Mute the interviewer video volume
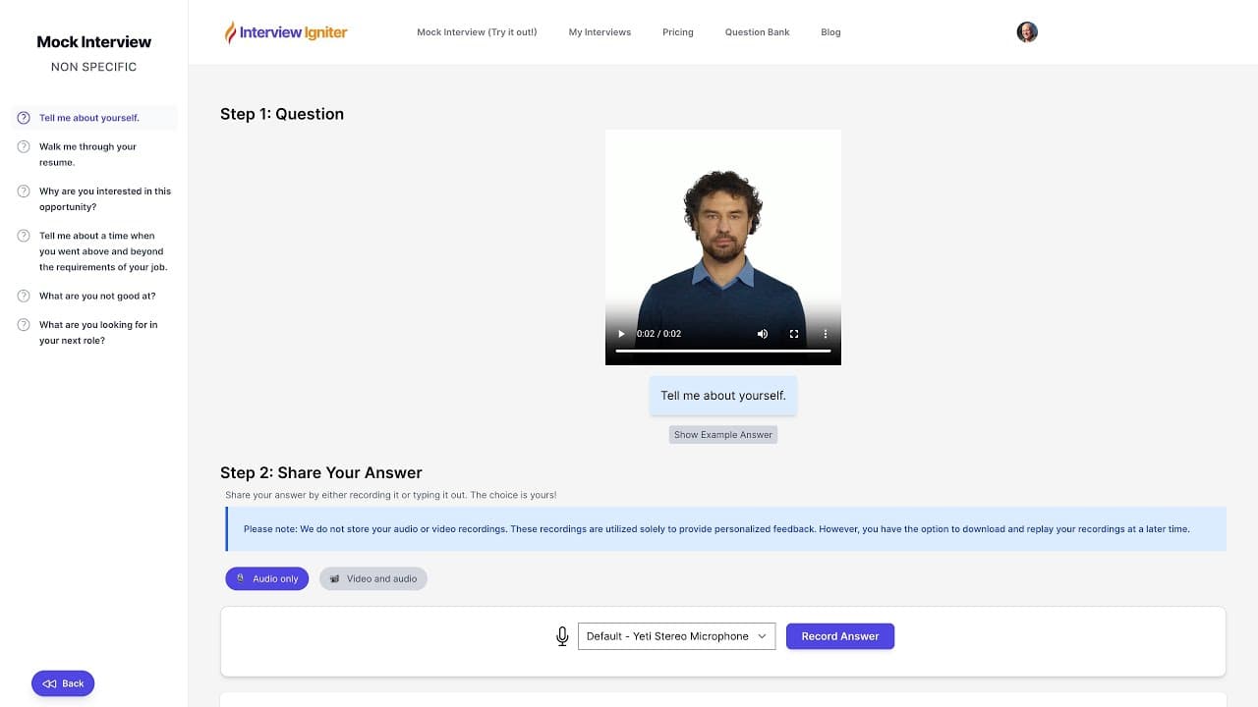 763,334
